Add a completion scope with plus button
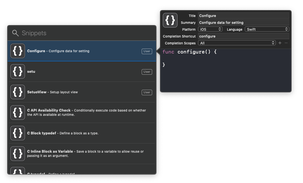The width and height of the screenshot is (303, 183). coord(280,43)
